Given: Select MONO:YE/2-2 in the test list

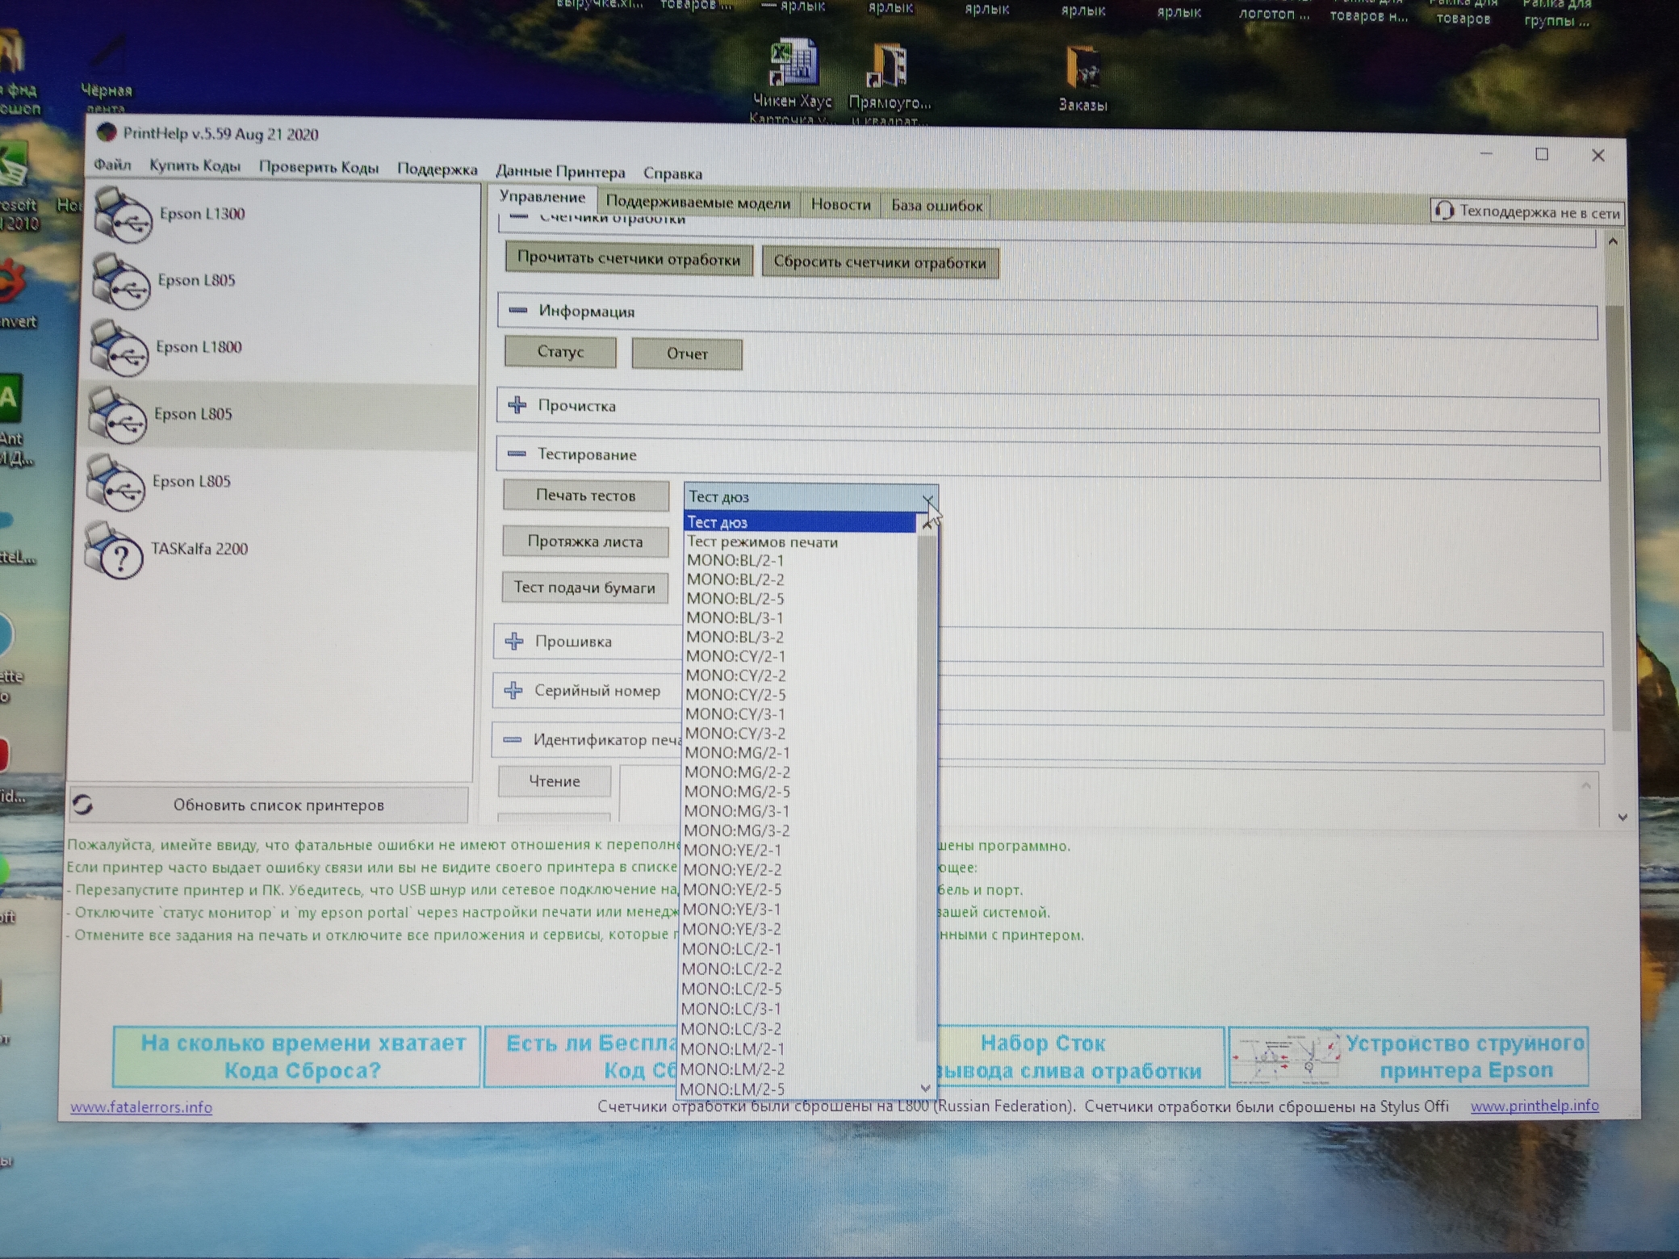Looking at the screenshot, I should pyautogui.click(x=732, y=869).
